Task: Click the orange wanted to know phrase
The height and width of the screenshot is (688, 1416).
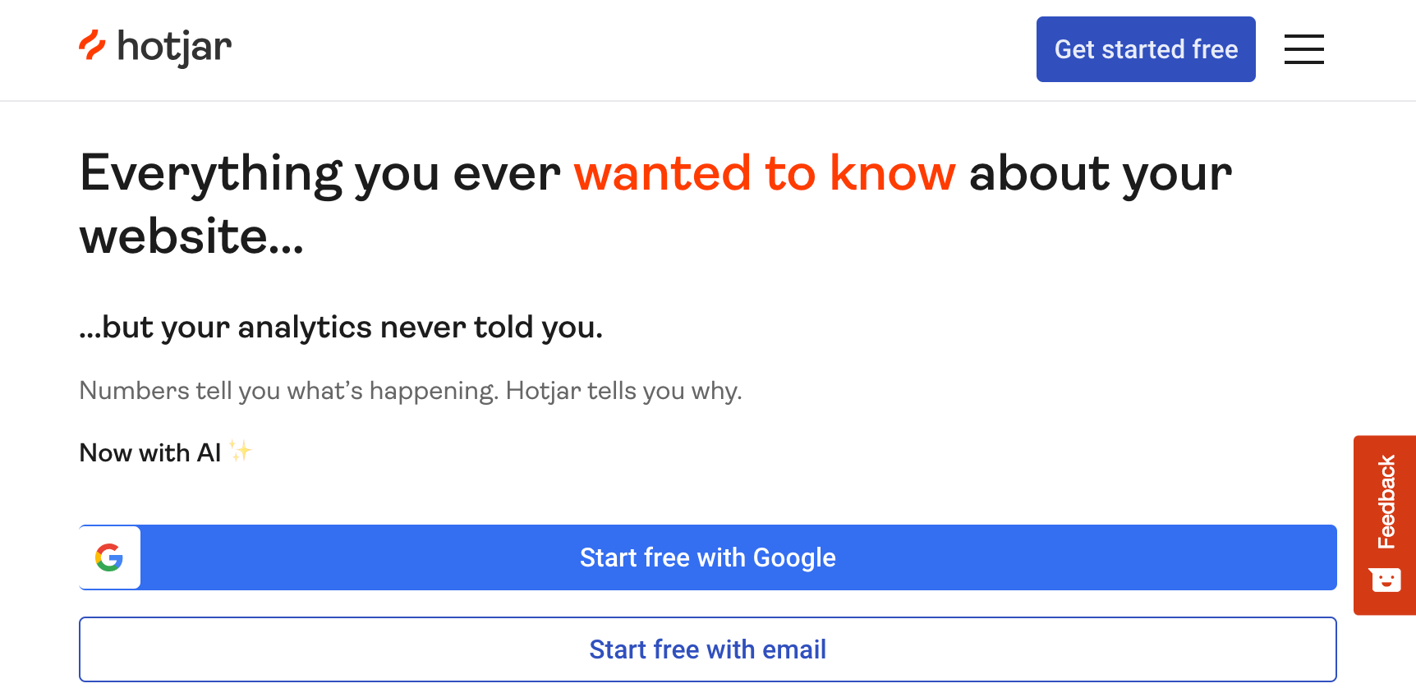Action: point(765,173)
